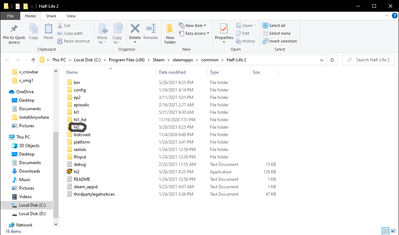
Task: Click Copy path in Clipboard group
Action: coord(70,33)
